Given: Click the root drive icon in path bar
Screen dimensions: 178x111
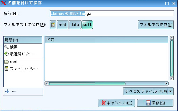Looking at the screenshot, I should 53,25.
